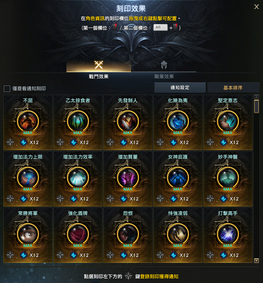Click the 先發制人 engraving icon

click(x=128, y=121)
